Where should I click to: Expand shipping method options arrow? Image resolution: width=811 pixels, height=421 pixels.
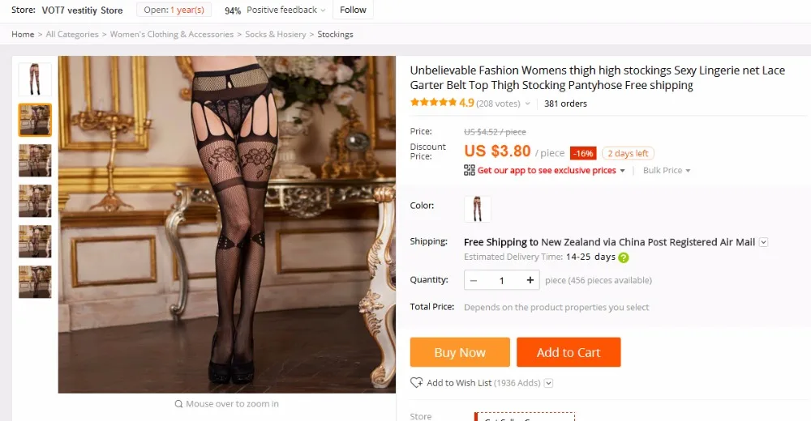pos(763,242)
